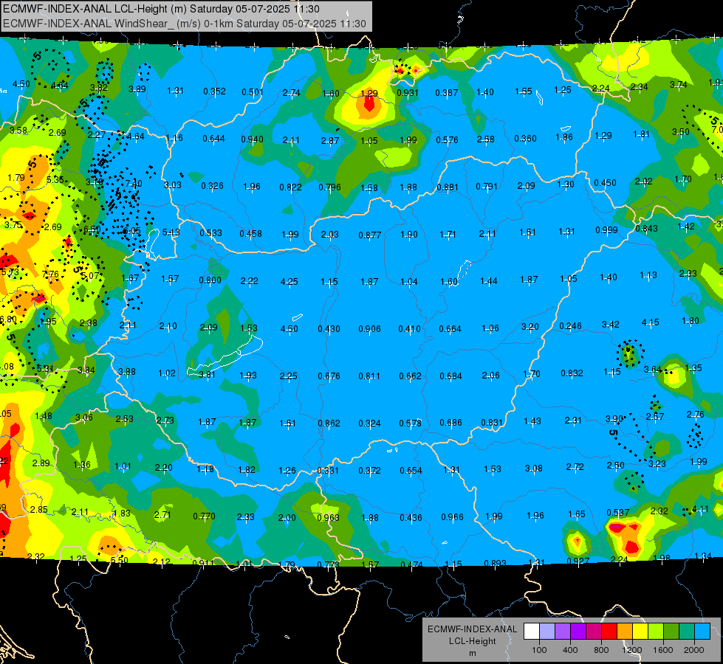Click the white legend swatch
The height and width of the screenshot is (664, 723).
coord(532,632)
